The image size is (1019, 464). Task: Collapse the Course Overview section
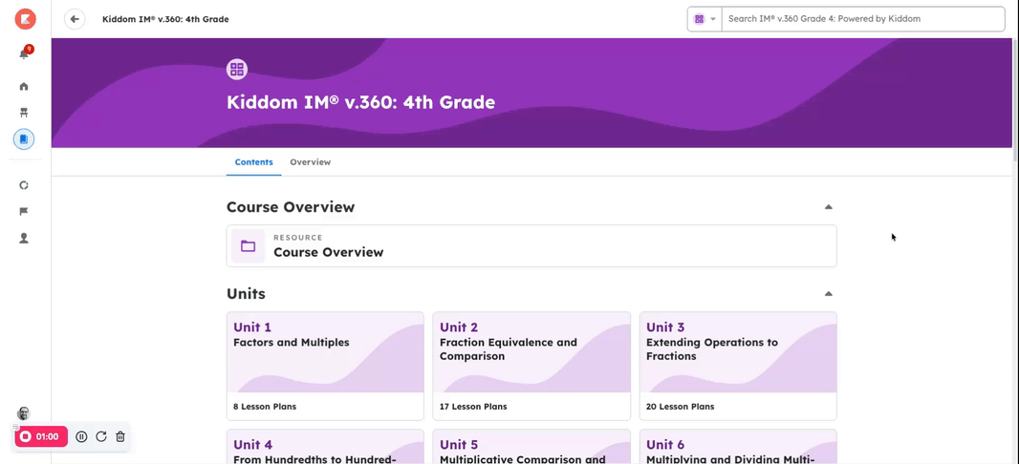coord(829,207)
